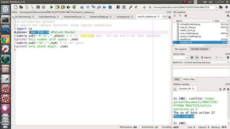This screenshot has height=129, width=230.
Task: Switch to rockpaper.py tab
Action: 123,17
